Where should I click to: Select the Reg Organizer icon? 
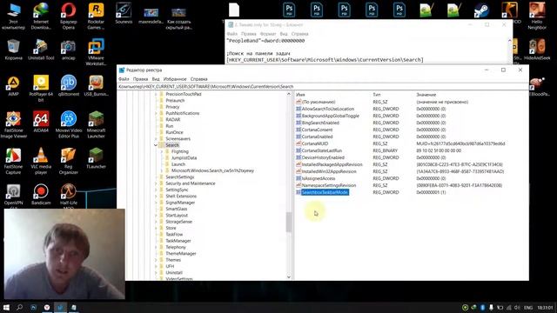point(68,161)
